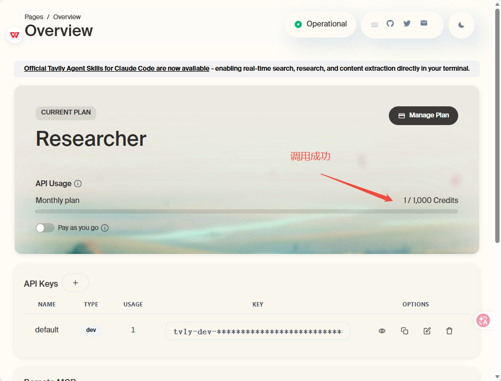Show info icon next to Pay as you go
This screenshot has width=501, height=381.
(105, 228)
